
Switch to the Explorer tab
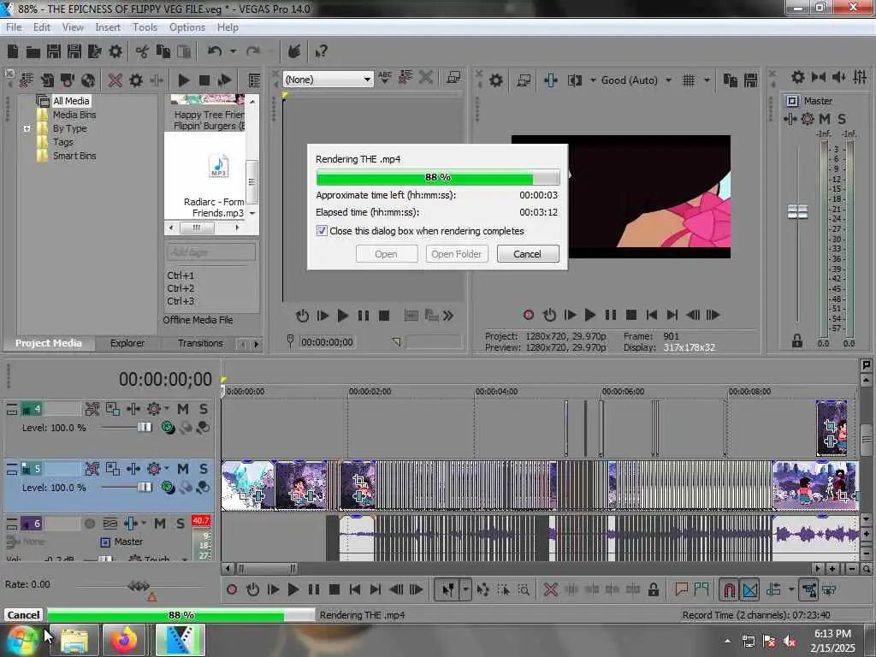(x=127, y=343)
